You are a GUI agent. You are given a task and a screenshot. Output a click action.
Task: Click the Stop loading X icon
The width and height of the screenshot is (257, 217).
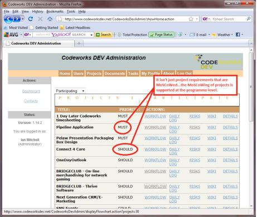coord(40,19)
